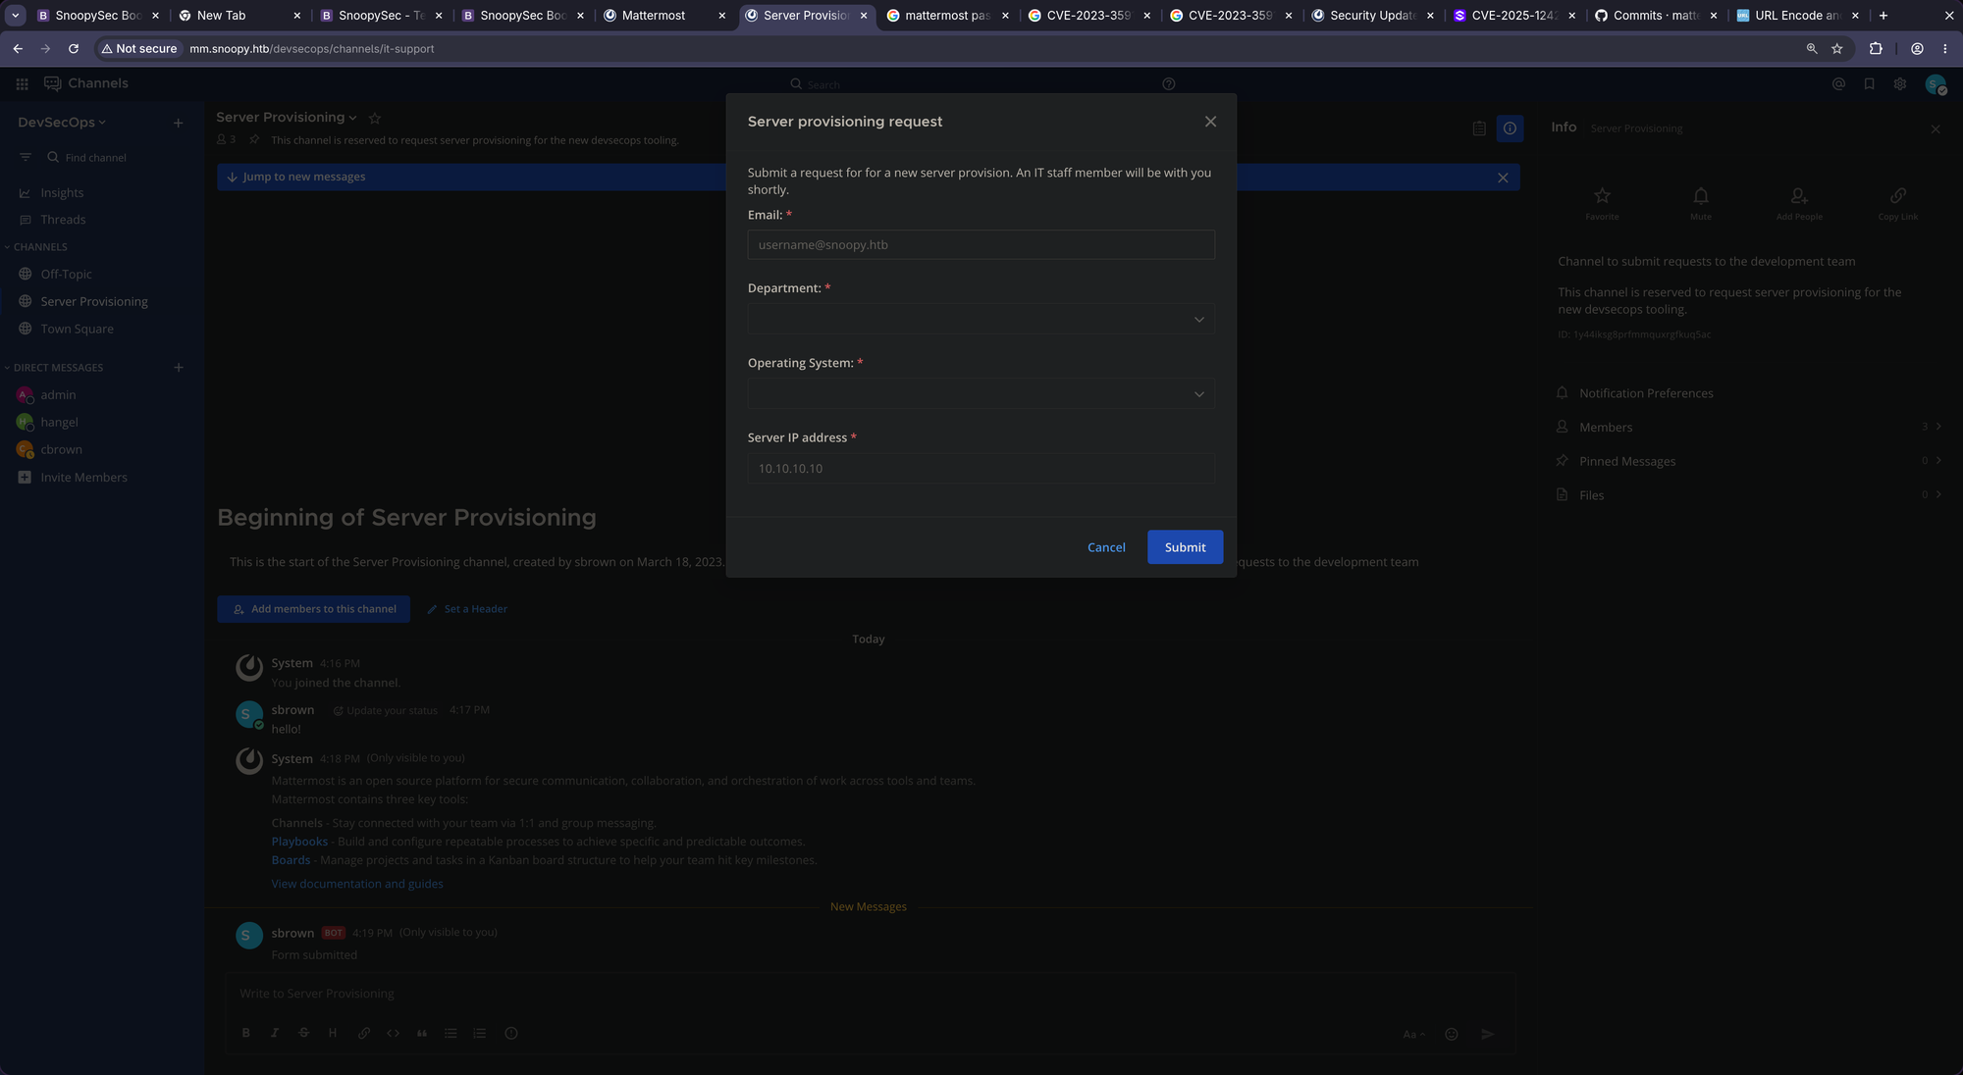The image size is (1963, 1075).
Task: Open the product switcher grid icon
Action: [x=22, y=83]
